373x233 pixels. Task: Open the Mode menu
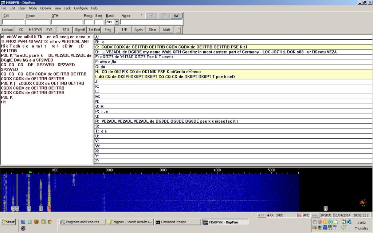(33, 8)
